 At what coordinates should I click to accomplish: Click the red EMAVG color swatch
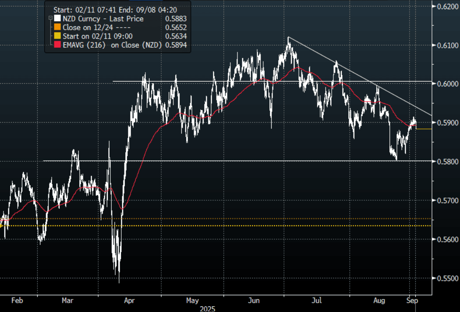point(57,45)
